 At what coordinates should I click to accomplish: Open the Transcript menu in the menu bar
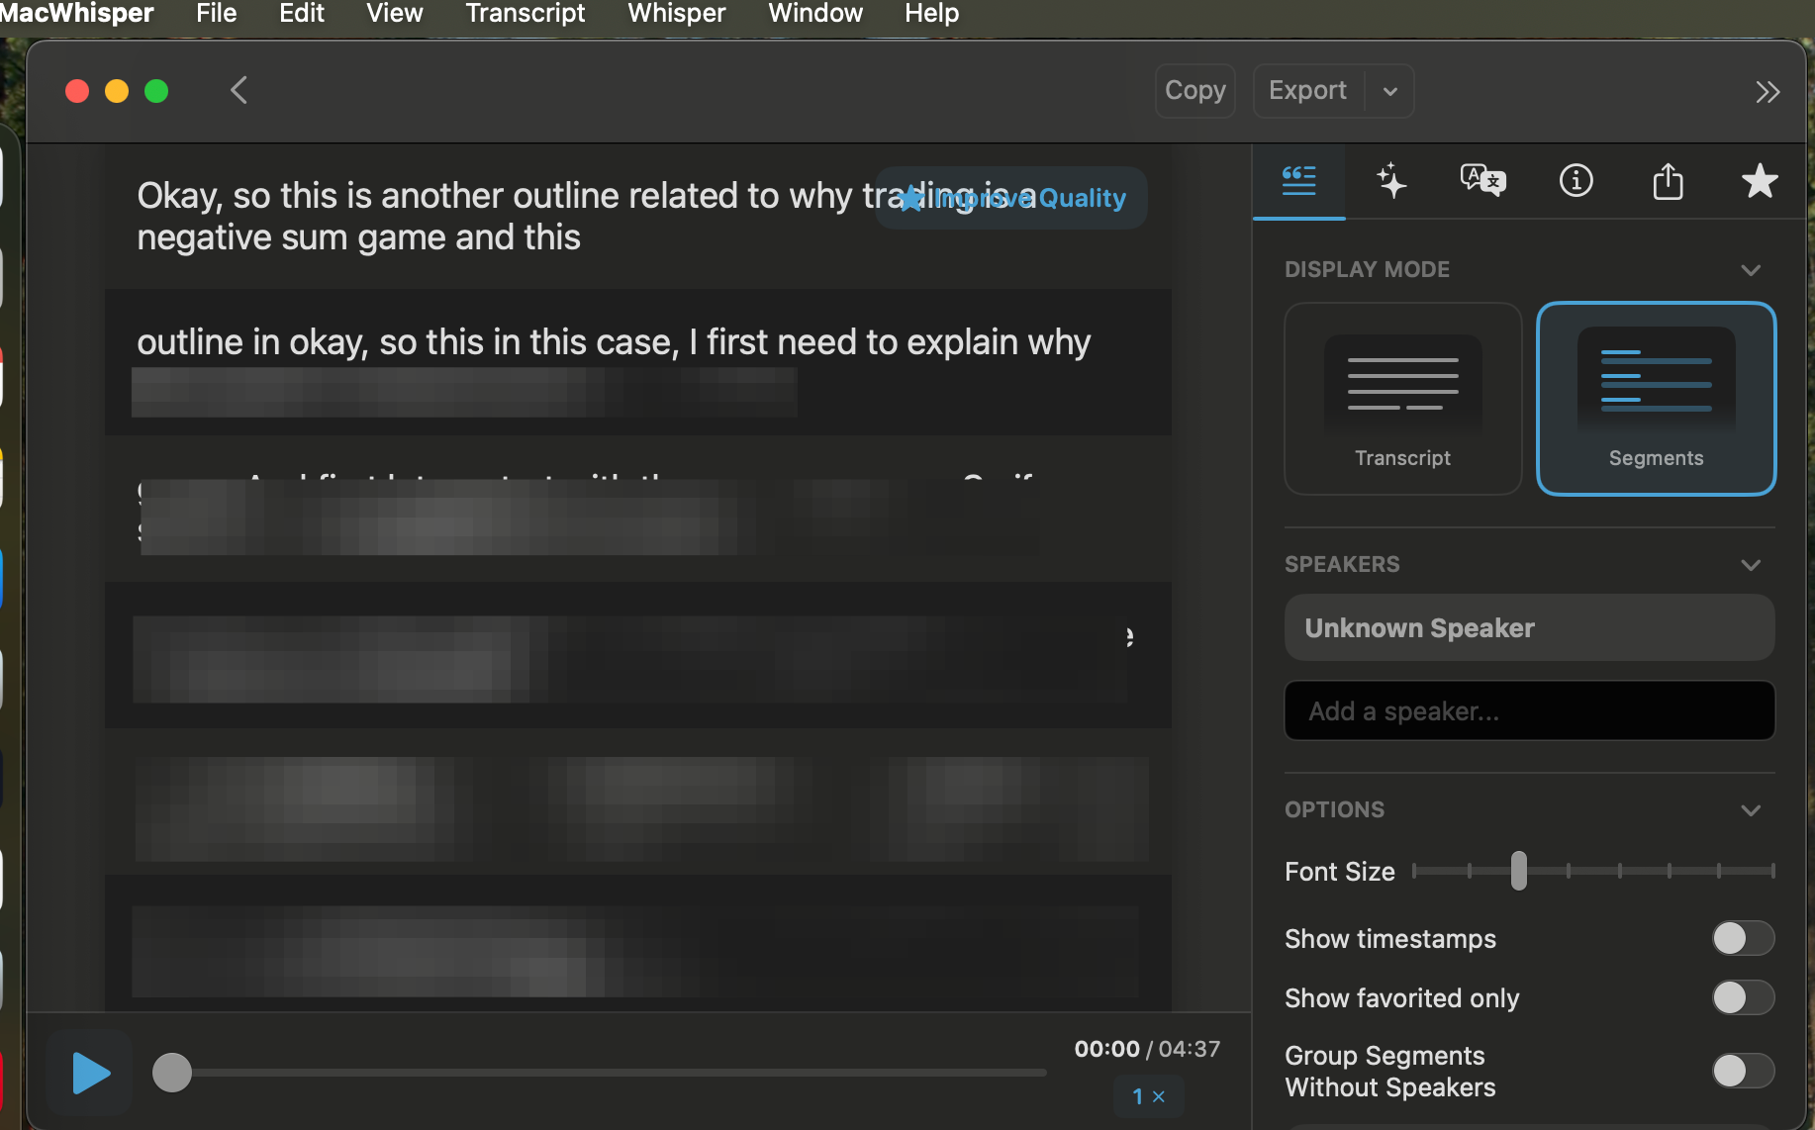(525, 14)
